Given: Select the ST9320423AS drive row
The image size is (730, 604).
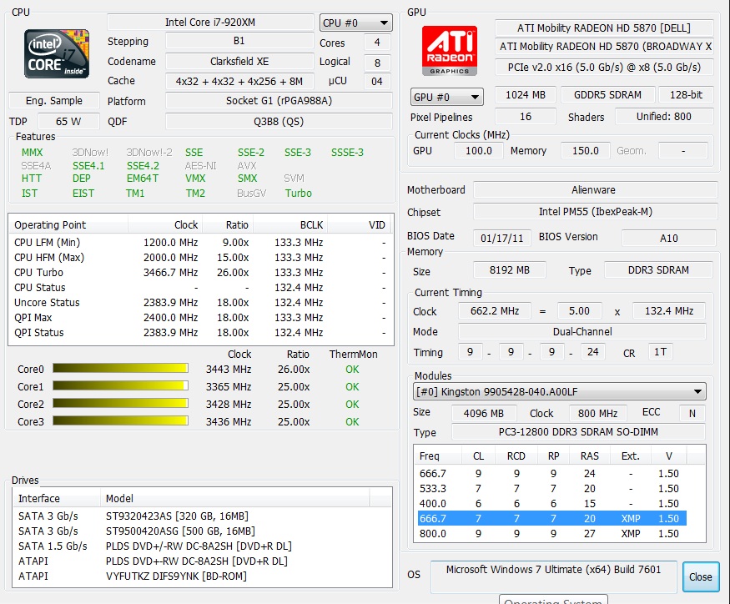Looking at the screenshot, I should (202, 516).
